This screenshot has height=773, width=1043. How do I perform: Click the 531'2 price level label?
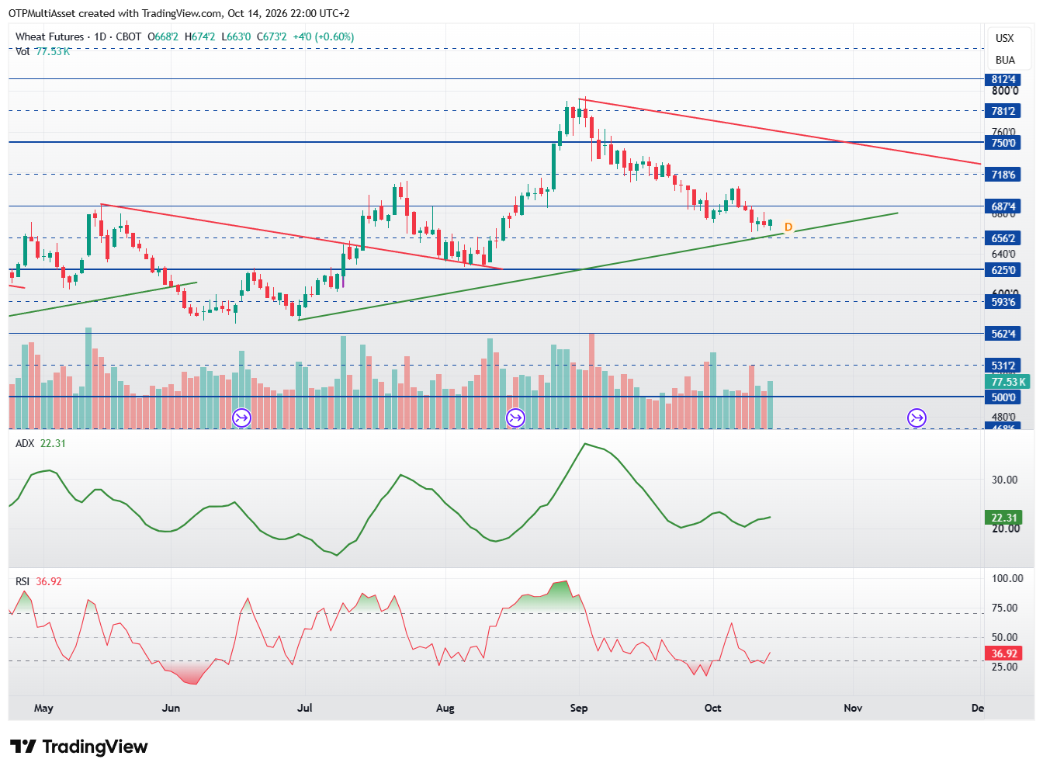click(1003, 366)
